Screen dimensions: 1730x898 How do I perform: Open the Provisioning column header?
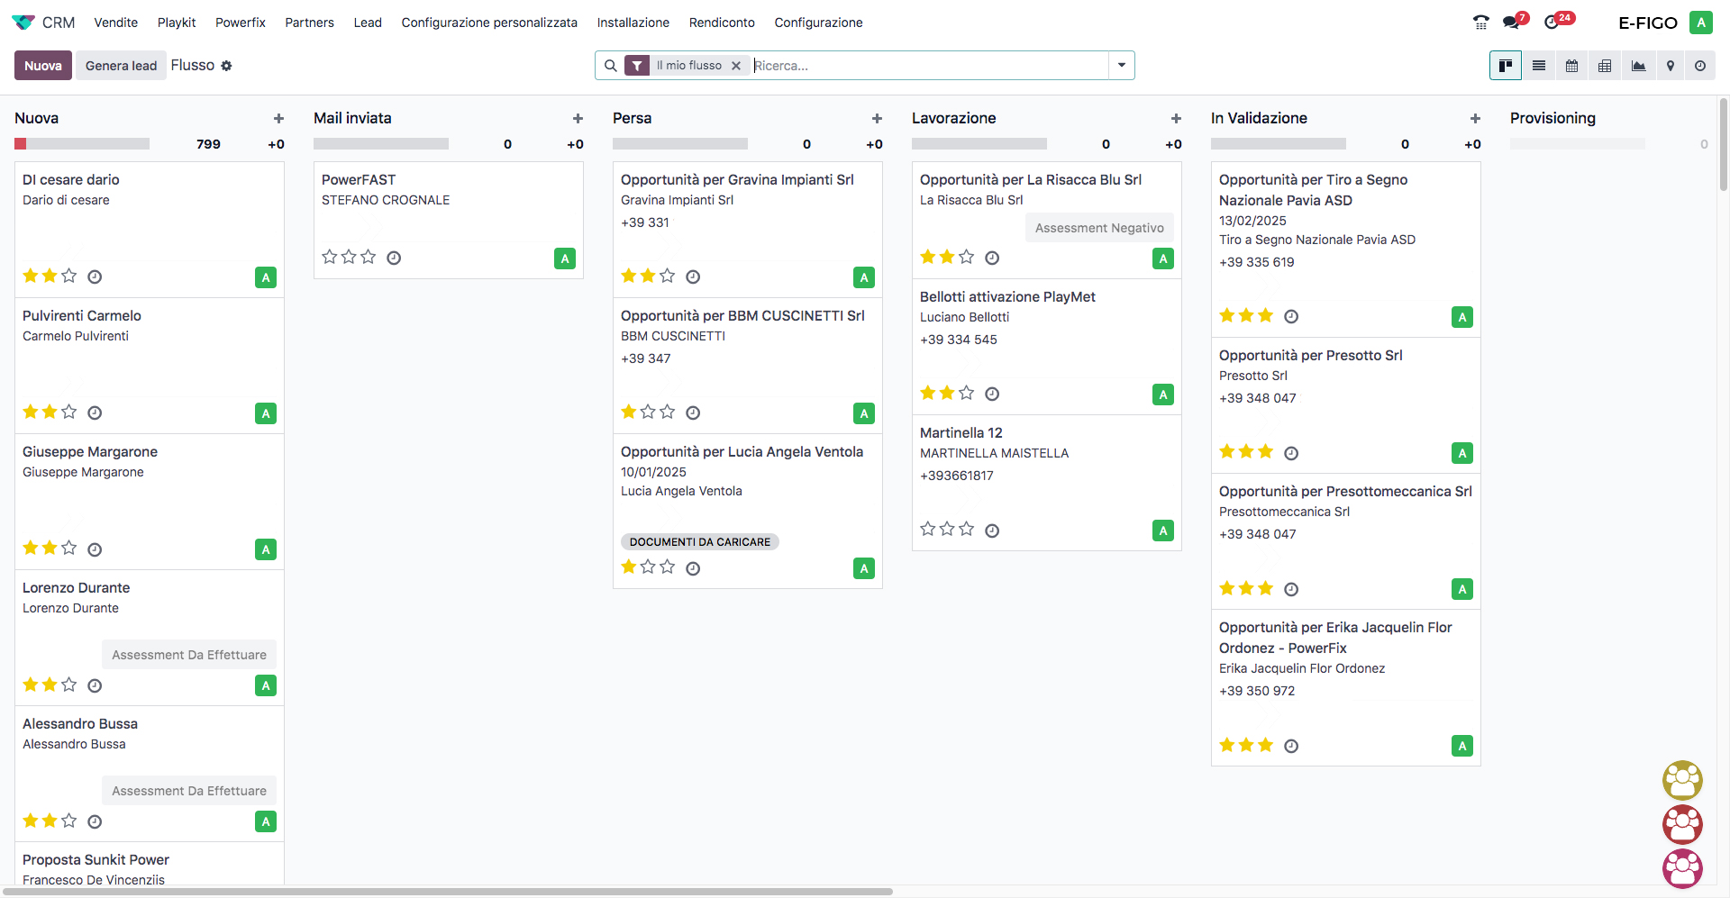click(x=1552, y=118)
